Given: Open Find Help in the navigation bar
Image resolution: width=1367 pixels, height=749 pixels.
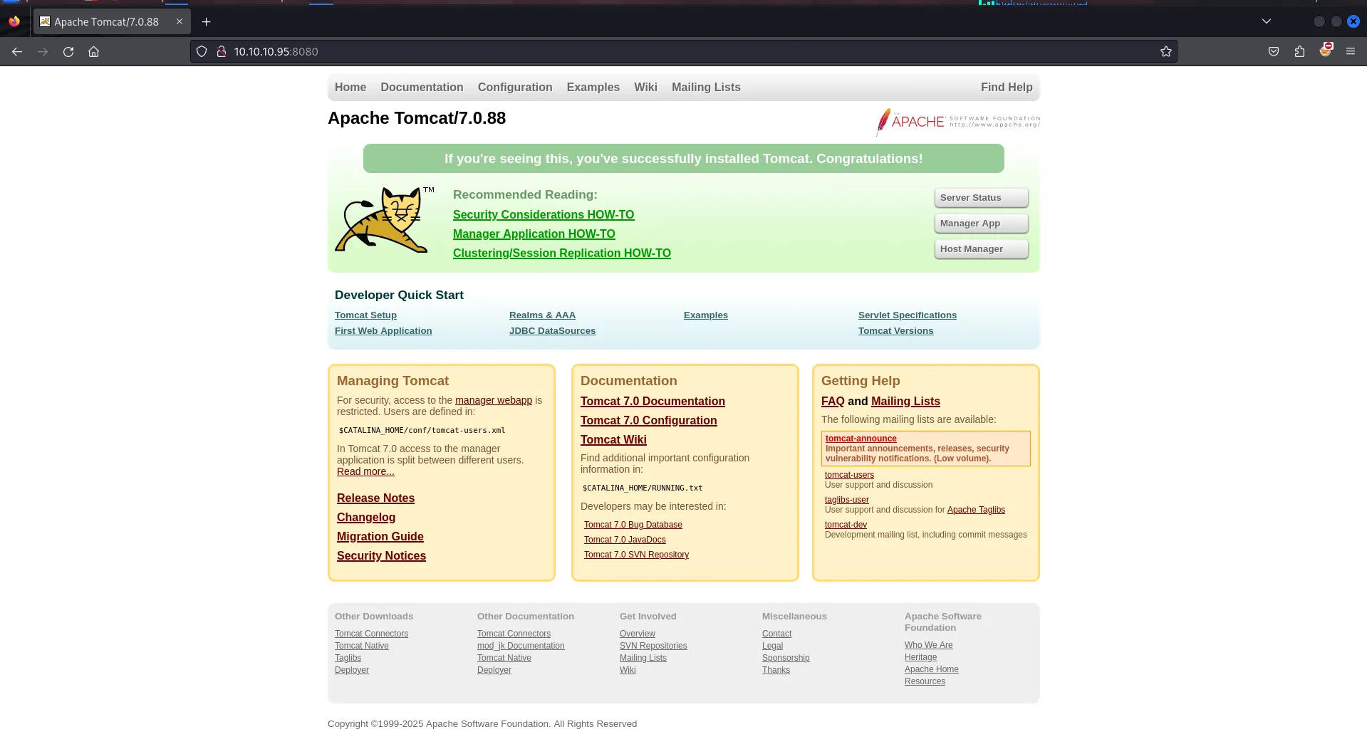Looking at the screenshot, I should [1007, 87].
